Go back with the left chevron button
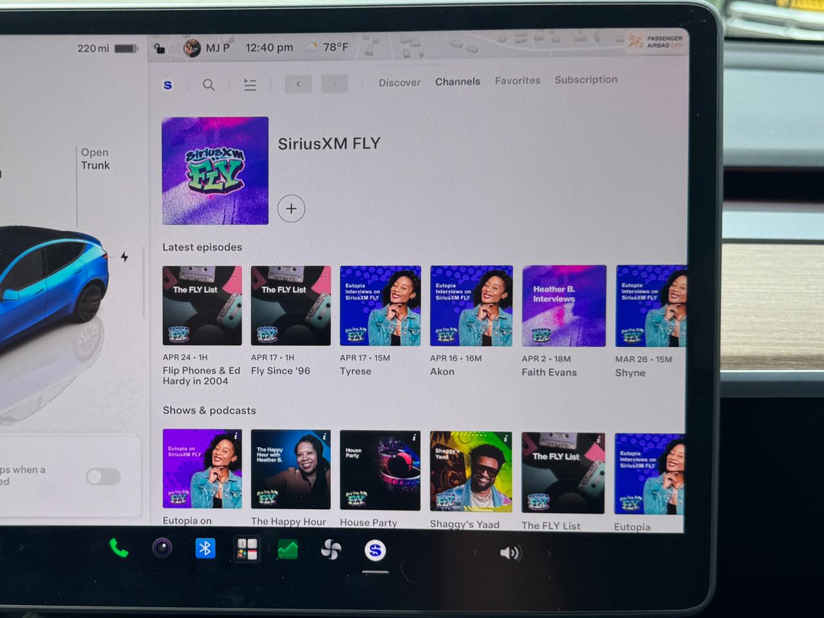 click(x=298, y=84)
